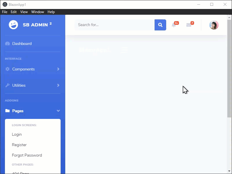This screenshot has width=232, height=174.
Task: Open the alerts bell icon with 3+ badge
Action: [x=174, y=26]
